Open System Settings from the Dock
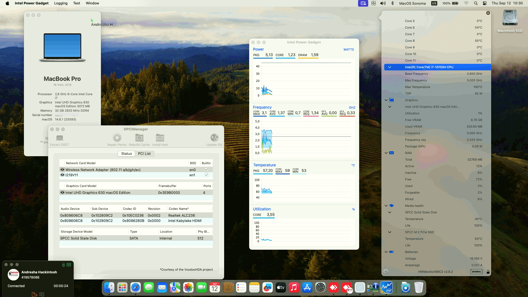 (x=320, y=288)
